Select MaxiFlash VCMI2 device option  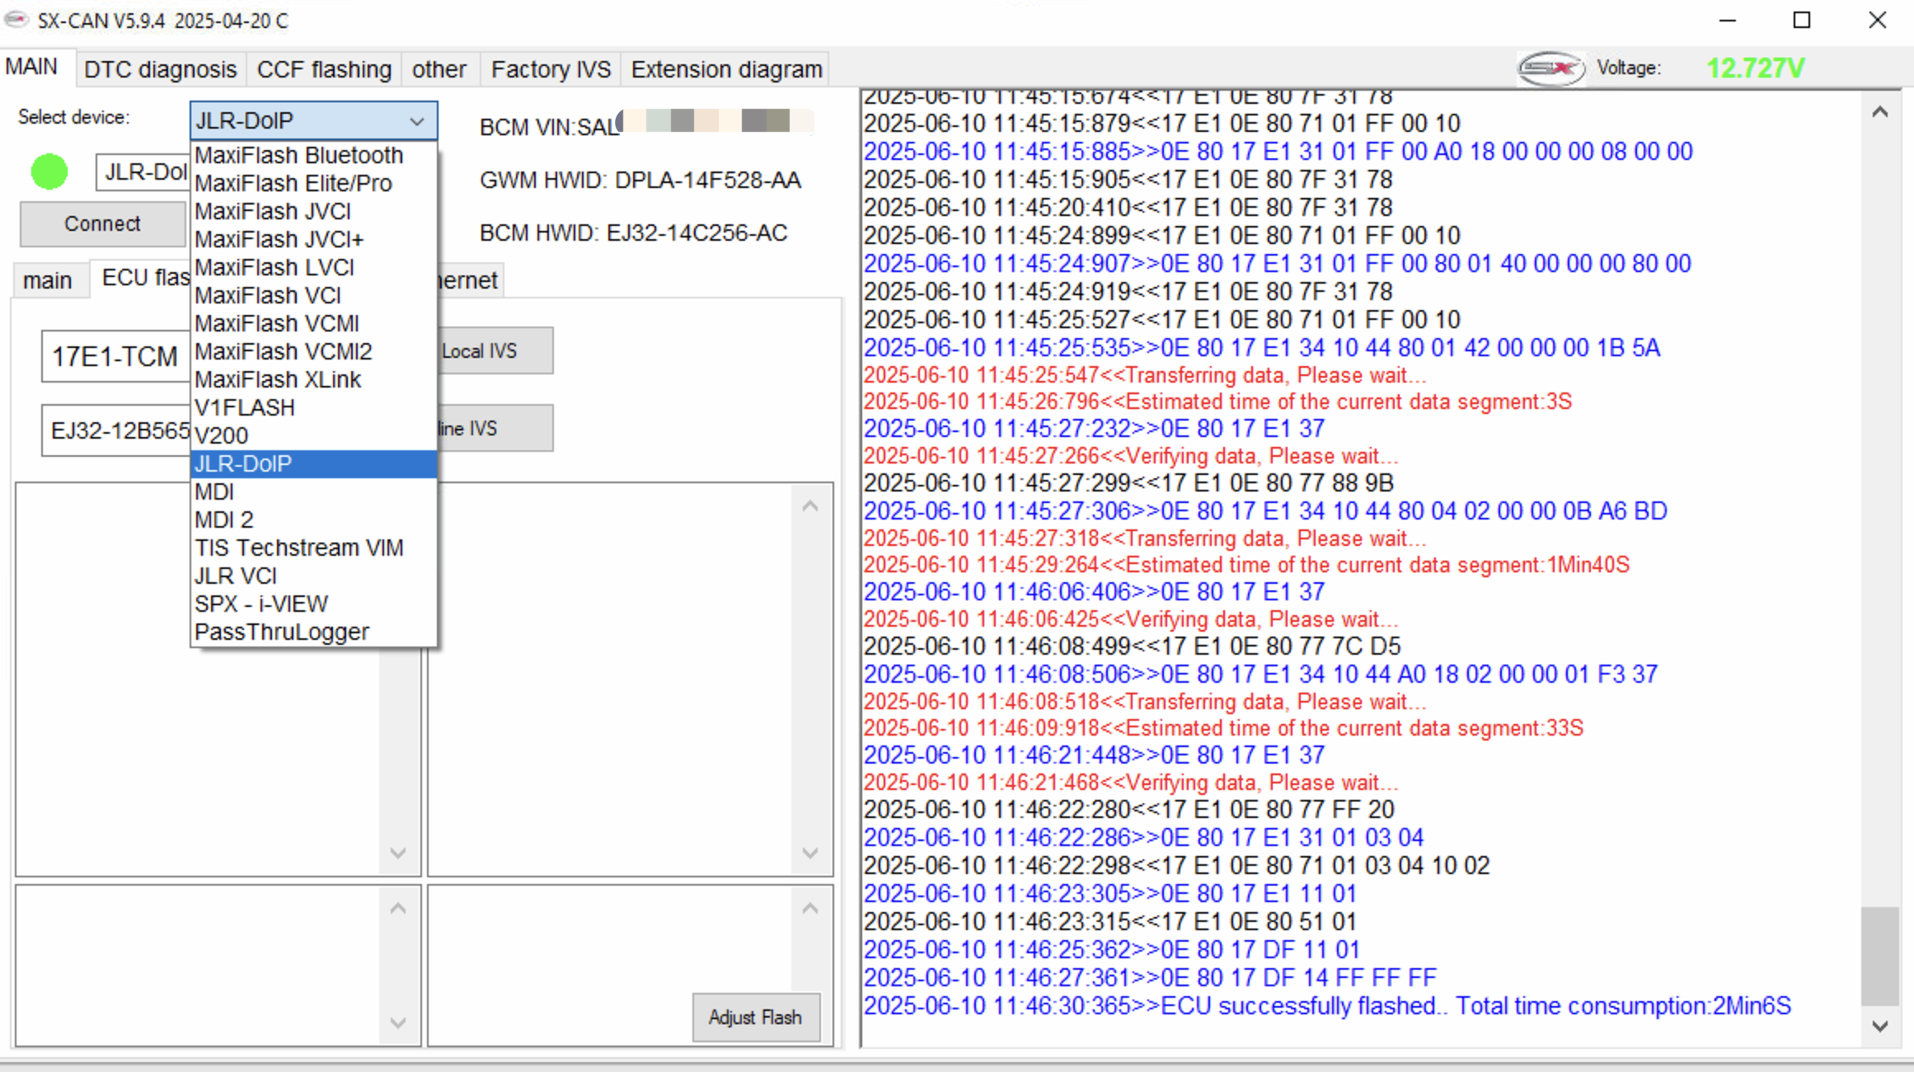pyautogui.click(x=313, y=351)
